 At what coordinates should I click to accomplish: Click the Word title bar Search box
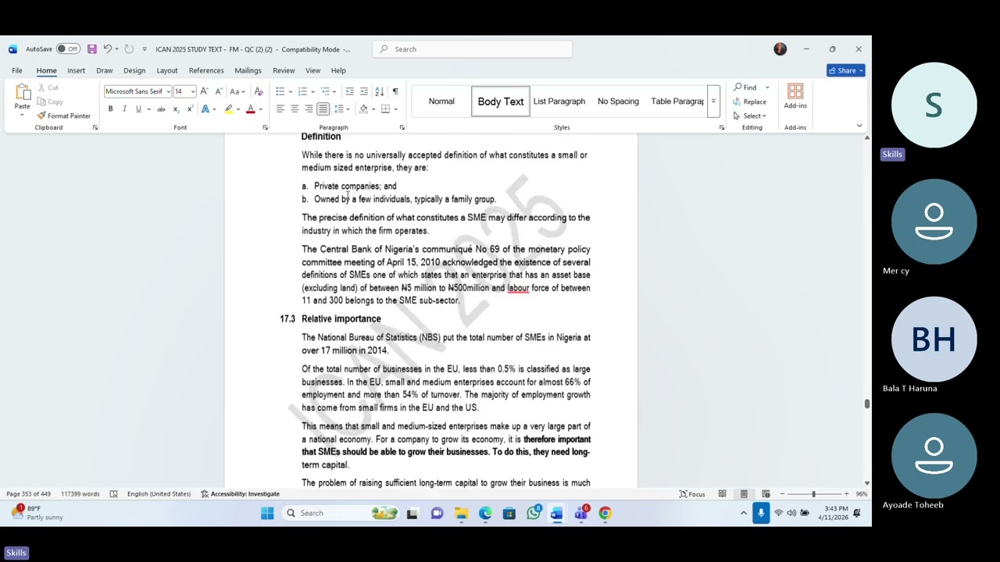[x=473, y=49]
